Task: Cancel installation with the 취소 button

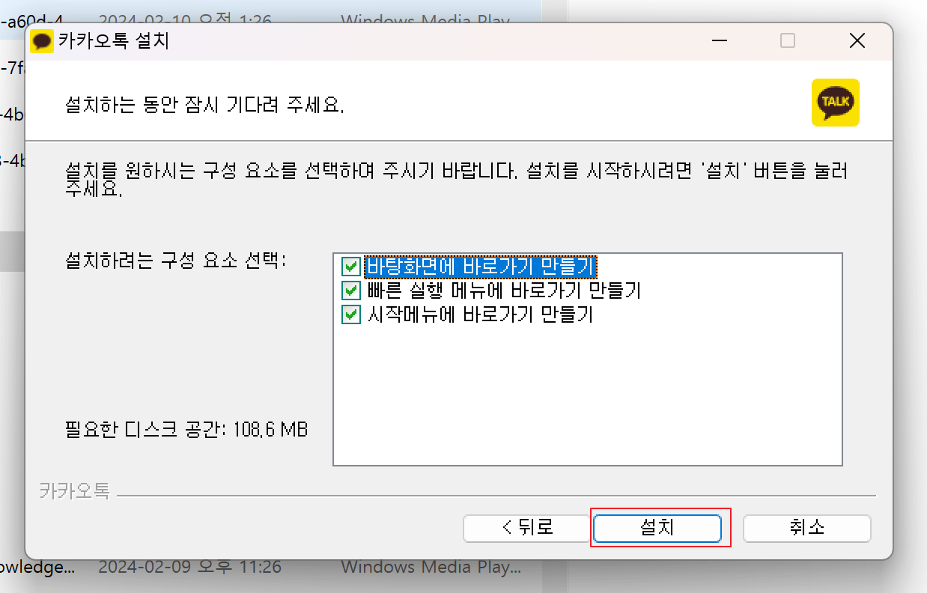Action: pyautogui.click(x=806, y=528)
